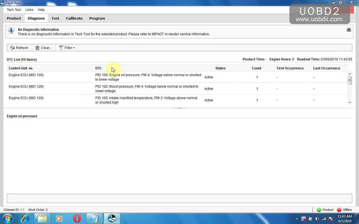Switch to the Tech Tool taskbar button
Image resolution: width=359 pixels, height=224 pixels.
click(x=112, y=218)
